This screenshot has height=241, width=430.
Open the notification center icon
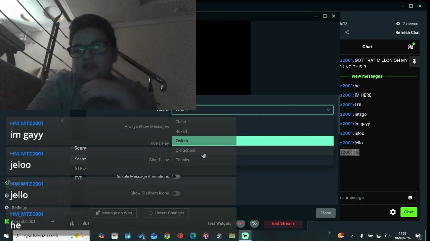pyautogui.click(x=418, y=236)
